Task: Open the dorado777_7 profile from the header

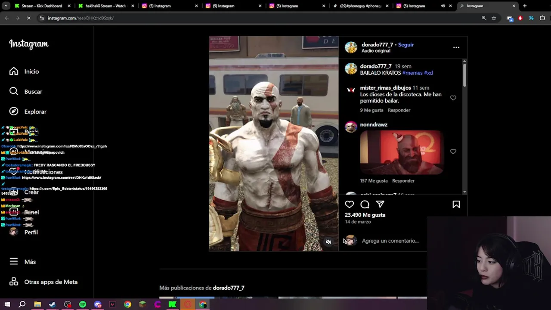Action: coord(377,45)
